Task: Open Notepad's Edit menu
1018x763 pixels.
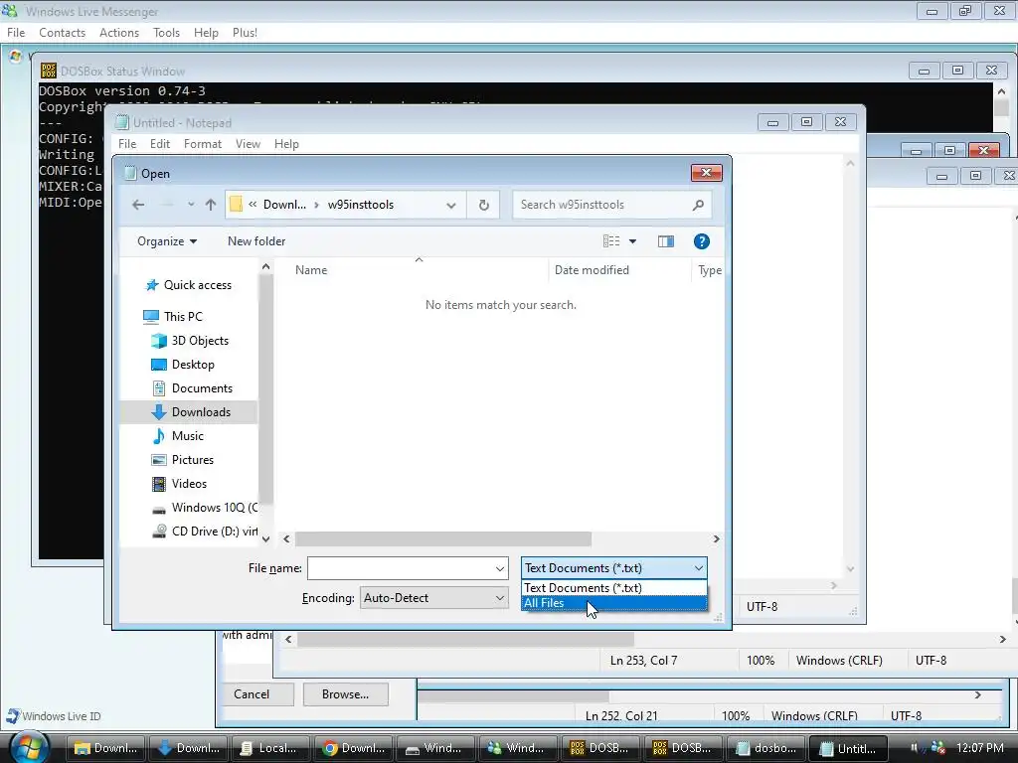Action: [160, 144]
